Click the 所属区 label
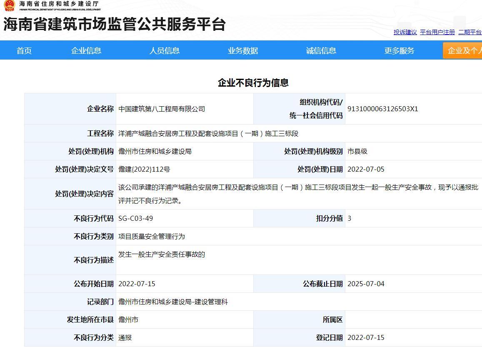 332,320
